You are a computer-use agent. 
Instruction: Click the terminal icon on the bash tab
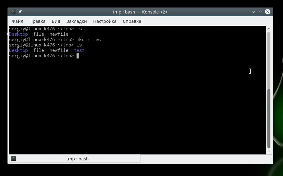[x=14, y=158]
